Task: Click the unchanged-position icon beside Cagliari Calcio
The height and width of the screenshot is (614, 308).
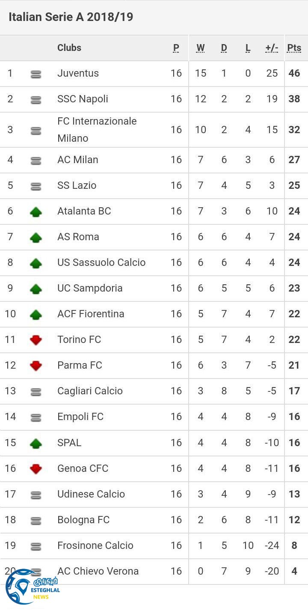Action: pyautogui.click(x=36, y=391)
